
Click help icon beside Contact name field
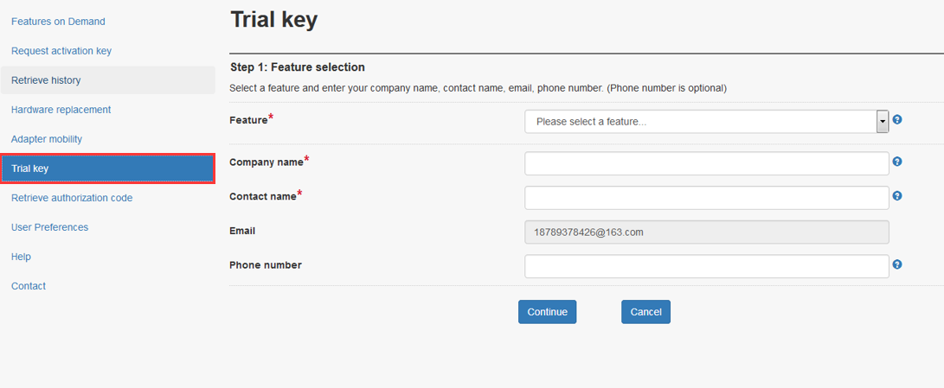tap(897, 196)
